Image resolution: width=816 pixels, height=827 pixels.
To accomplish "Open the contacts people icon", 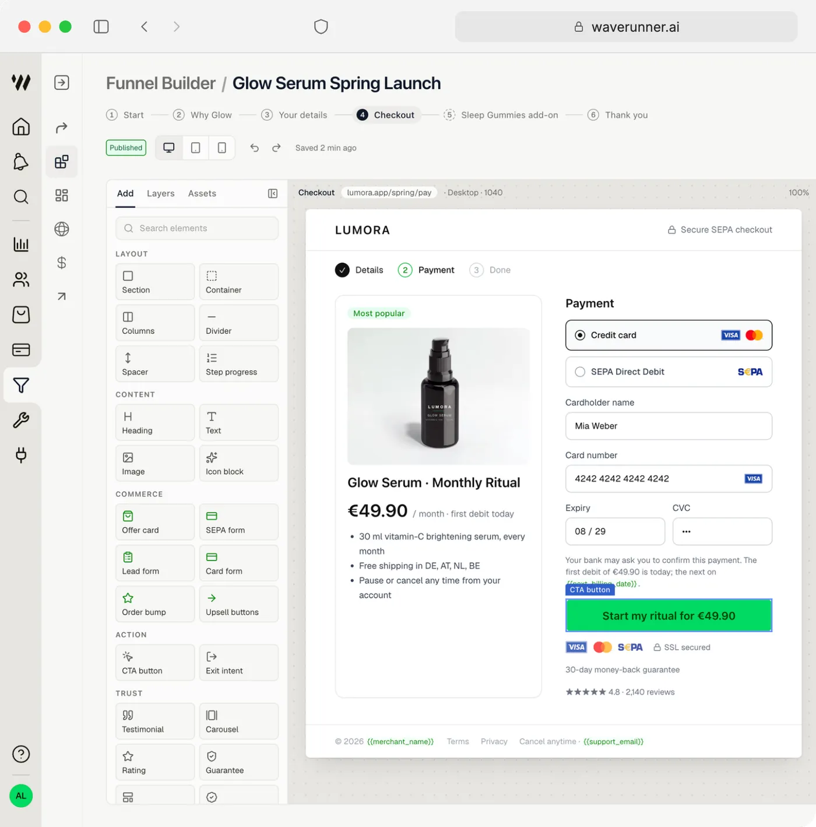I will 21,280.
